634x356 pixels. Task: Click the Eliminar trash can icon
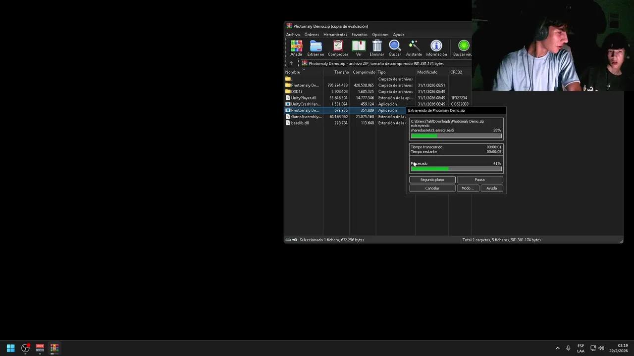(x=377, y=46)
